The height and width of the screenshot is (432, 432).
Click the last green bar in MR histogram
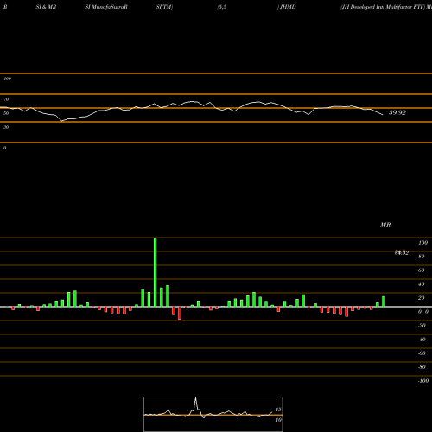pyautogui.click(x=384, y=302)
